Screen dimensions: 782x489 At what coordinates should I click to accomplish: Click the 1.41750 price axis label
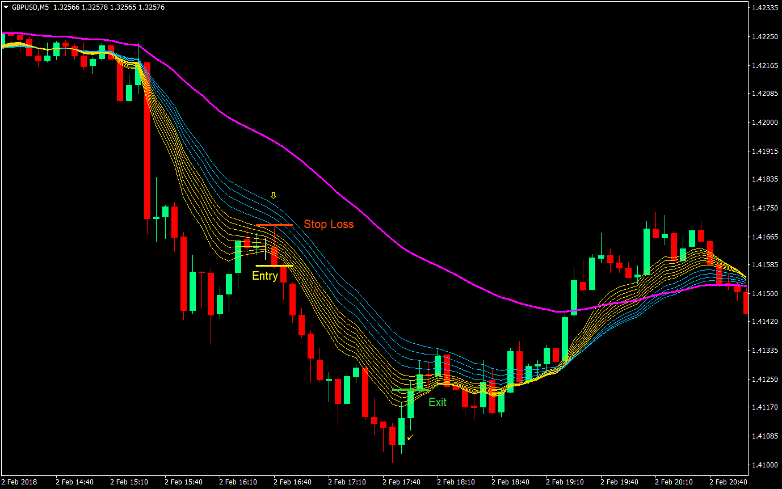(x=764, y=208)
